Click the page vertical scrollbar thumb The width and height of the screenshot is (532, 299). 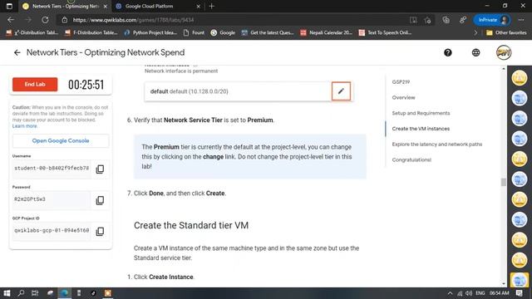coord(504,182)
